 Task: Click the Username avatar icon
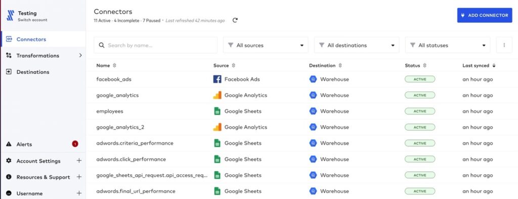pos(9,193)
